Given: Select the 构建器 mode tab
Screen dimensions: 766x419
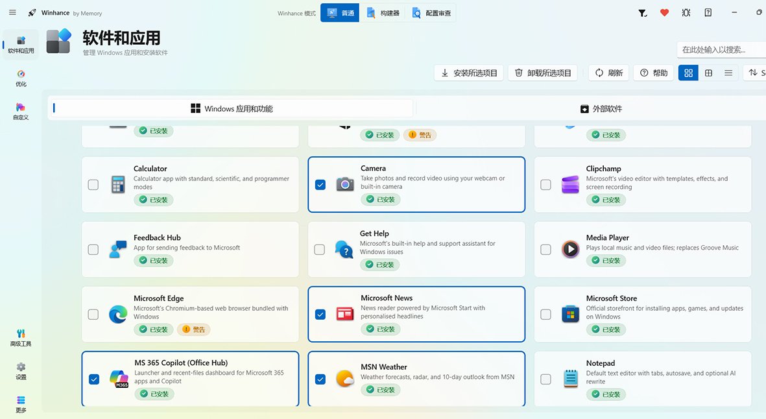Looking at the screenshot, I should (383, 13).
